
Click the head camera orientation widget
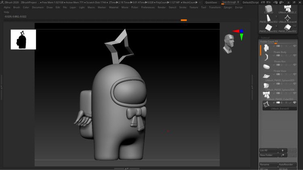(229, 44)
